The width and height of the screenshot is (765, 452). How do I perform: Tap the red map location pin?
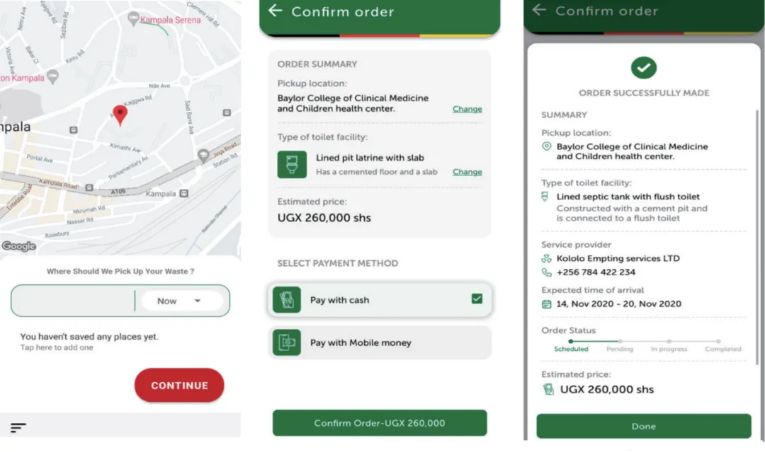click(120, 114)
